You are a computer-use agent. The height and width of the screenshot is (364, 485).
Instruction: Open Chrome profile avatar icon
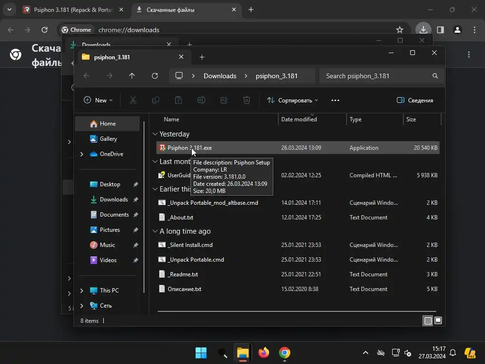pyautogui.click(x=458, y=30)
